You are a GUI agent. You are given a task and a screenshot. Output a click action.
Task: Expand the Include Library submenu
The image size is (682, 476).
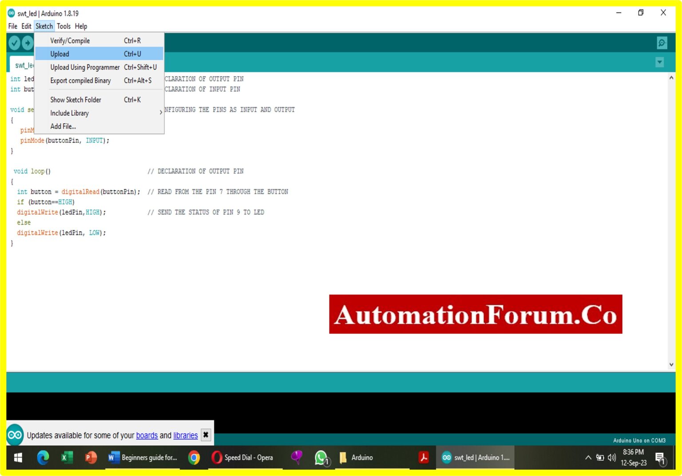pos(70,113)
